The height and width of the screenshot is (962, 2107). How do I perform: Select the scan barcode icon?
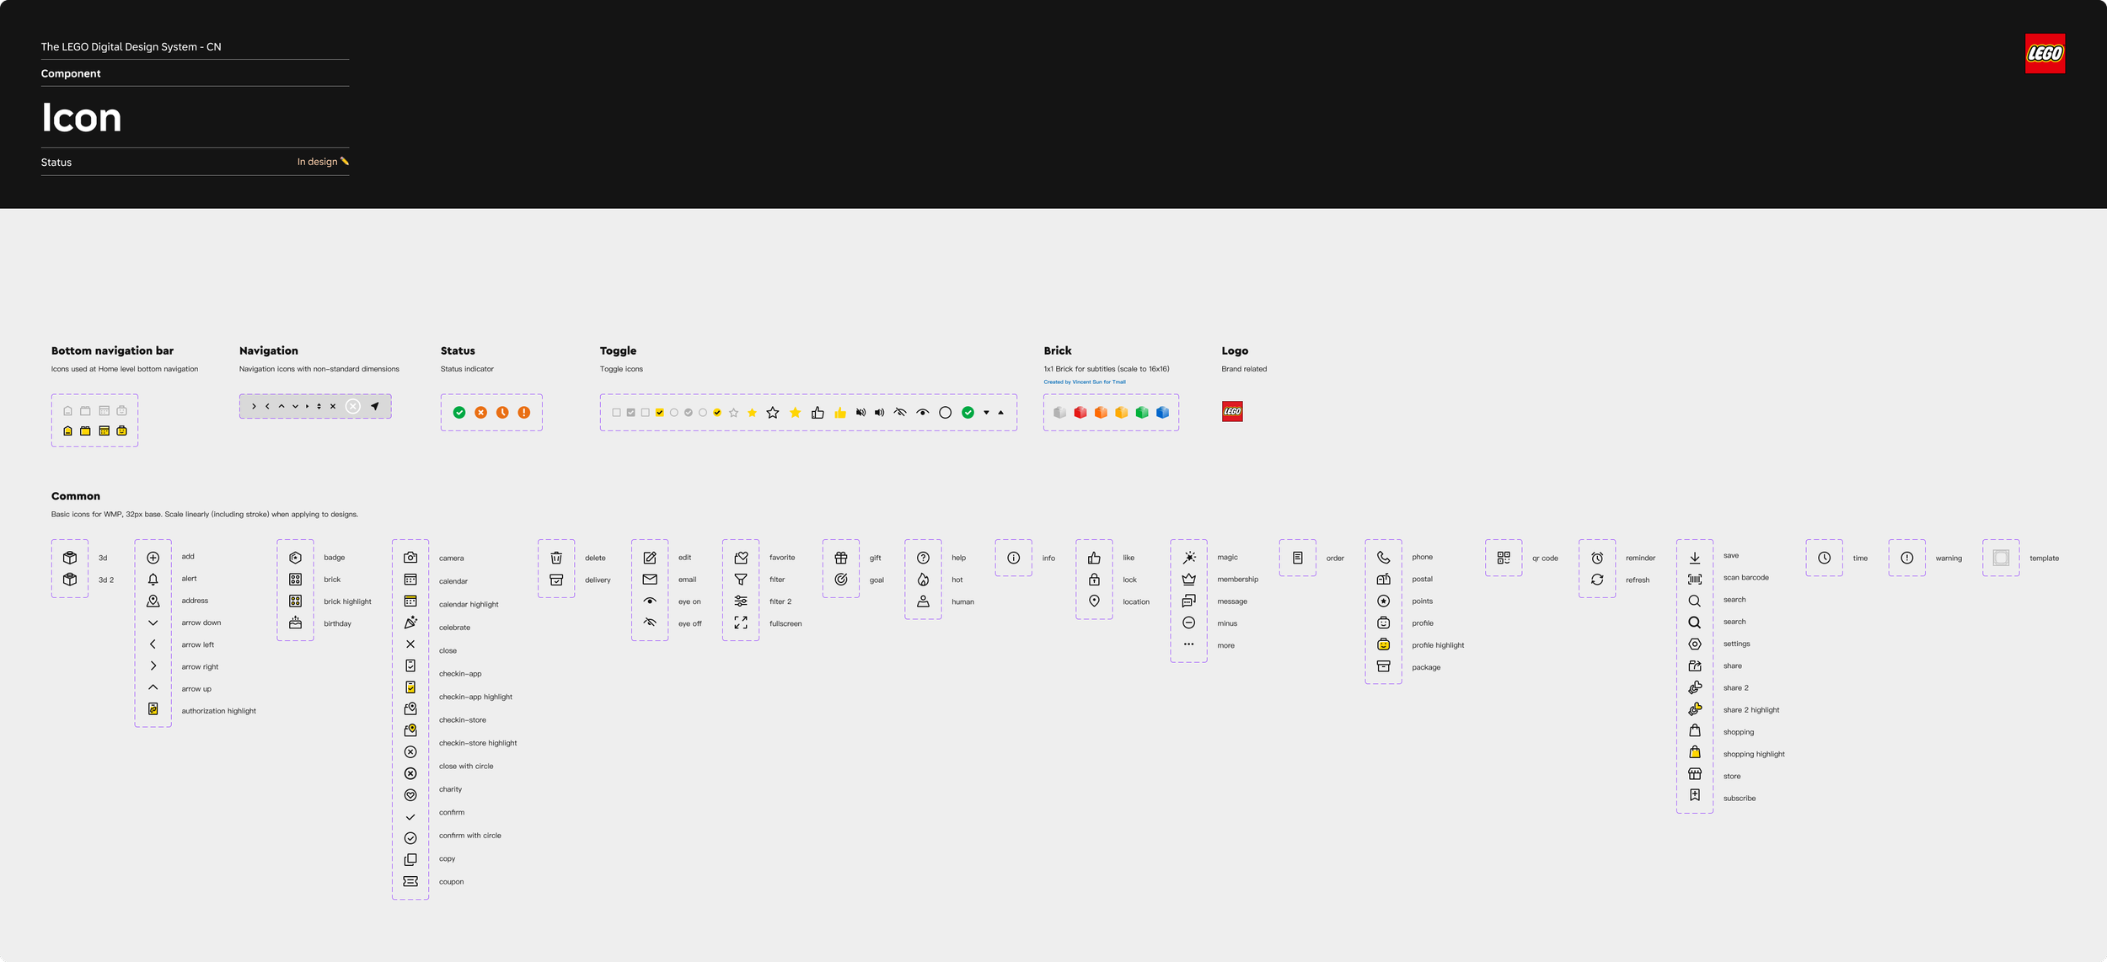pyautogui.click(x=1694, y=579)
